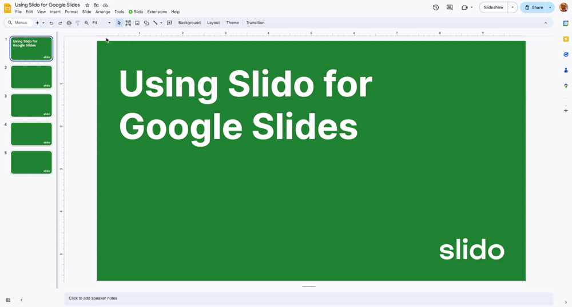Click the zoom magnifier tool

86,23
